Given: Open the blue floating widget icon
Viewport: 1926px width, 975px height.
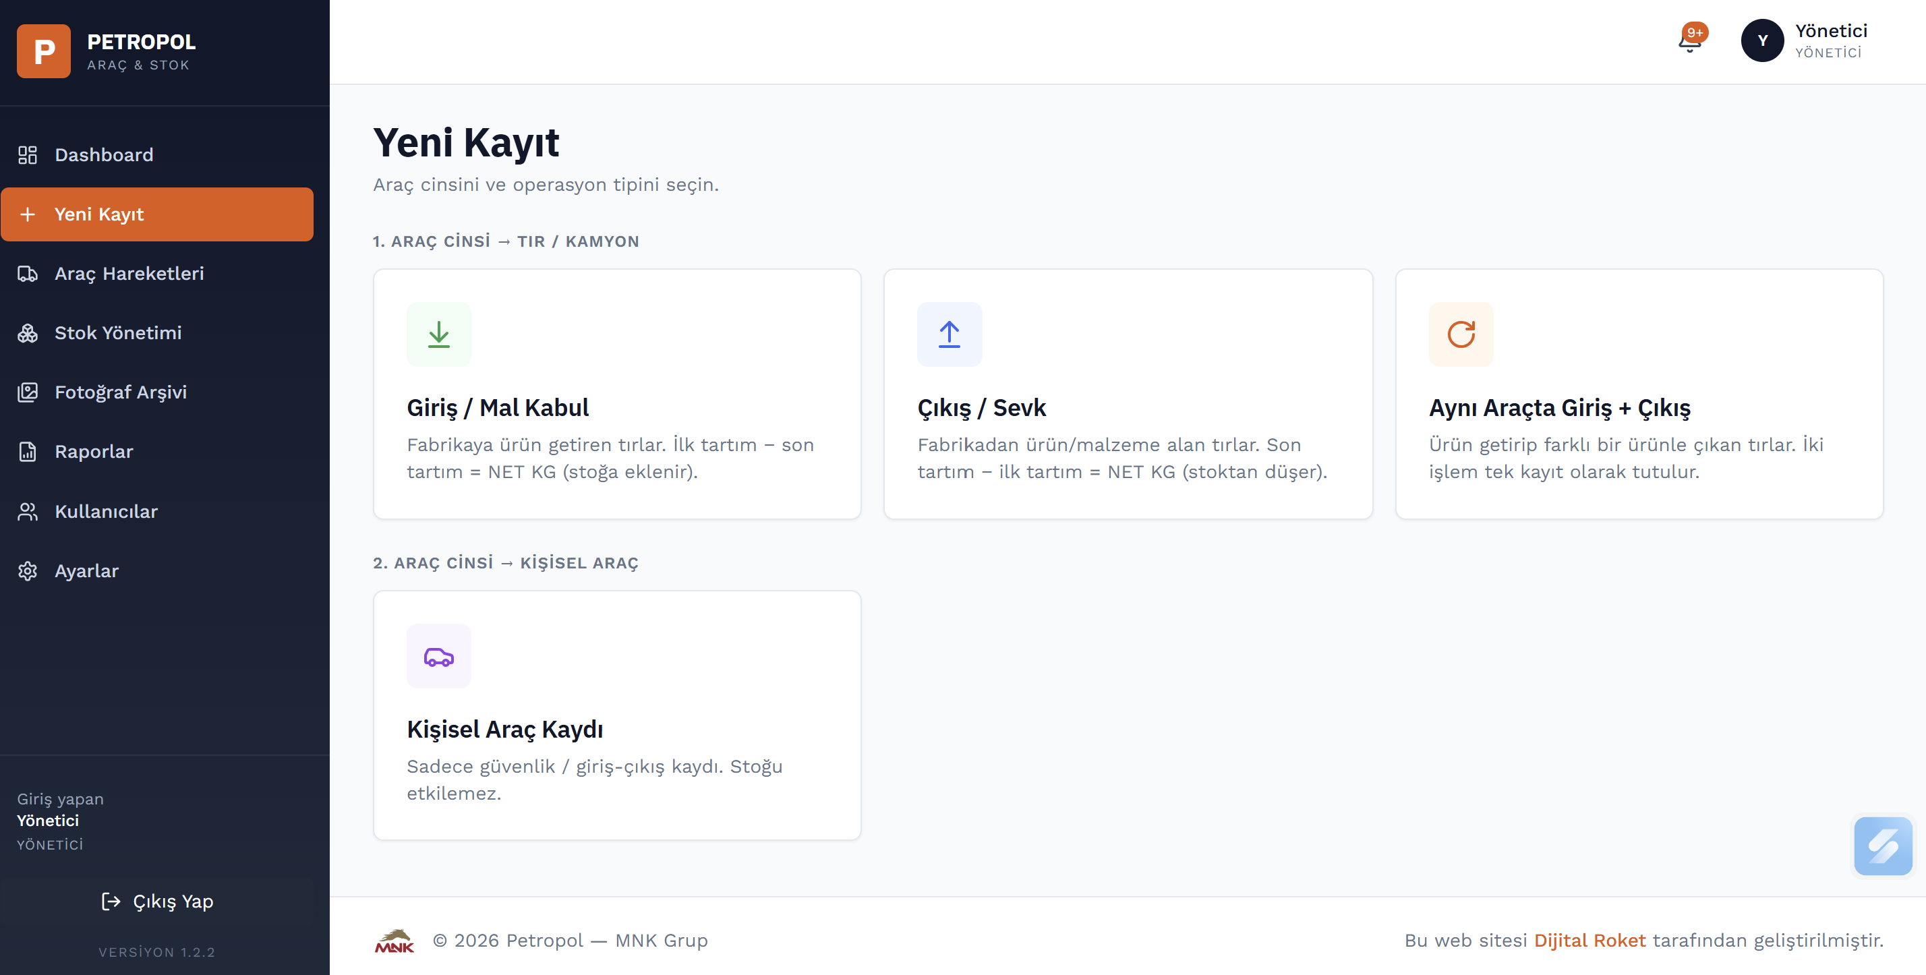Looking at the screenshot, I should coord(1883,846).
